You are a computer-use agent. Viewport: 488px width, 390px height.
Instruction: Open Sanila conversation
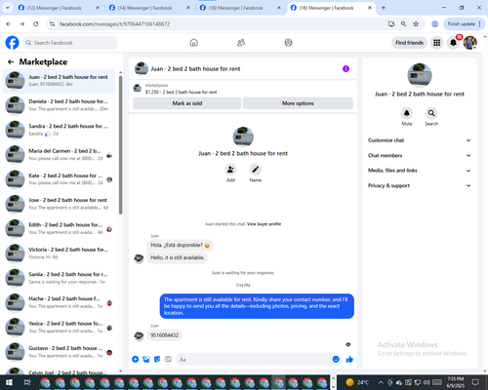point(59,278)
